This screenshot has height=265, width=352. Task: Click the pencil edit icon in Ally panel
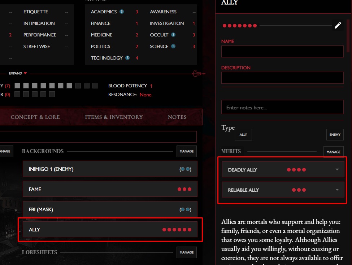(x=338, y=25)
